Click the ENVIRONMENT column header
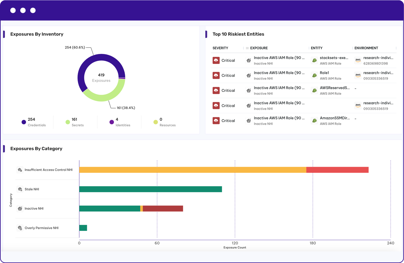Screen dimensions: 404x263 coord(366,48)
